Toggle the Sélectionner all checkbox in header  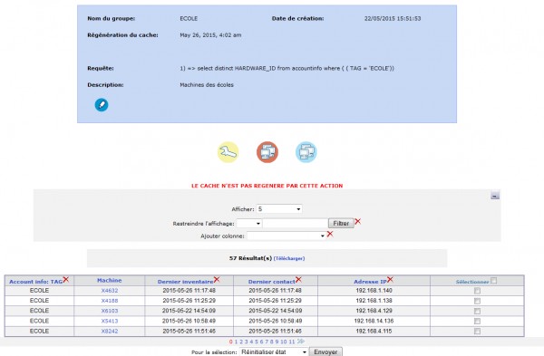[x=494, y=281]
